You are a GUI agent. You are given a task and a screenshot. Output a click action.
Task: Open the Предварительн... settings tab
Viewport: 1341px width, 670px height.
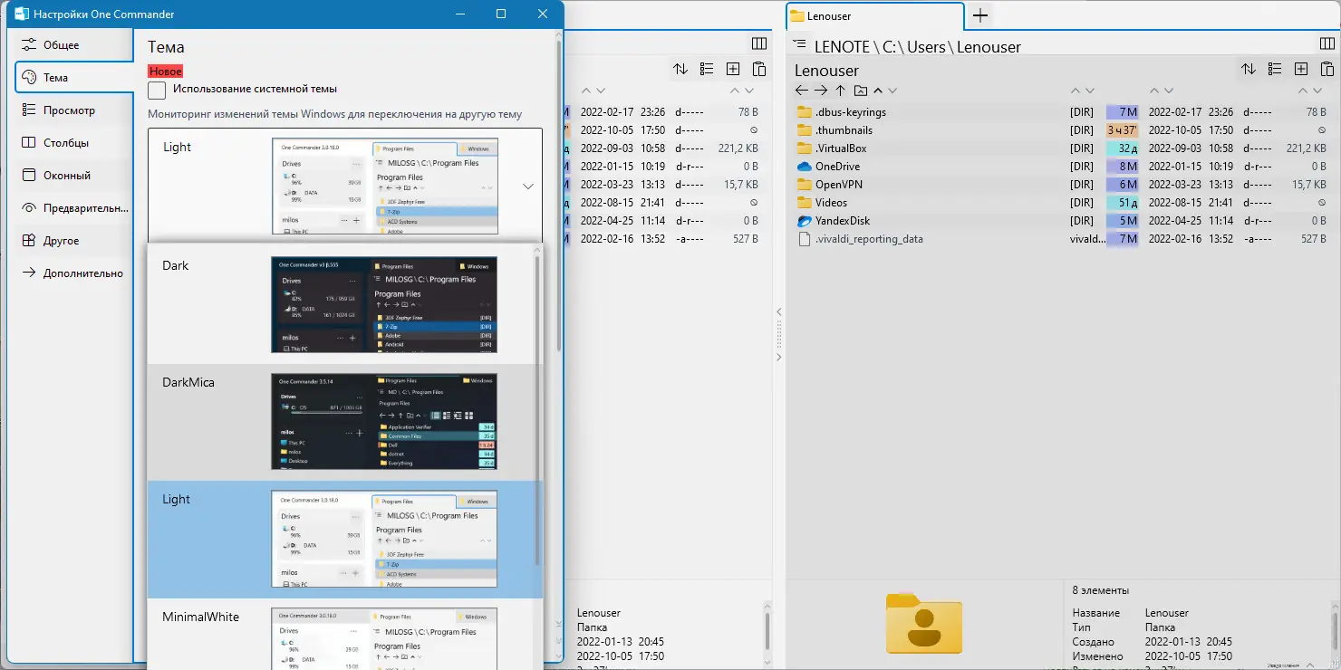tap(74, 208)
